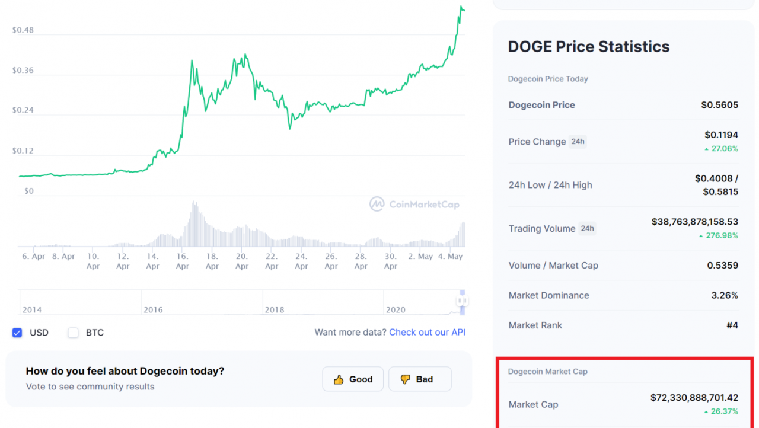The width and height of the screenshot is (759, 428).
Task: Click the 2018 mark on the timeline navigator
Action: pos(275,310)
